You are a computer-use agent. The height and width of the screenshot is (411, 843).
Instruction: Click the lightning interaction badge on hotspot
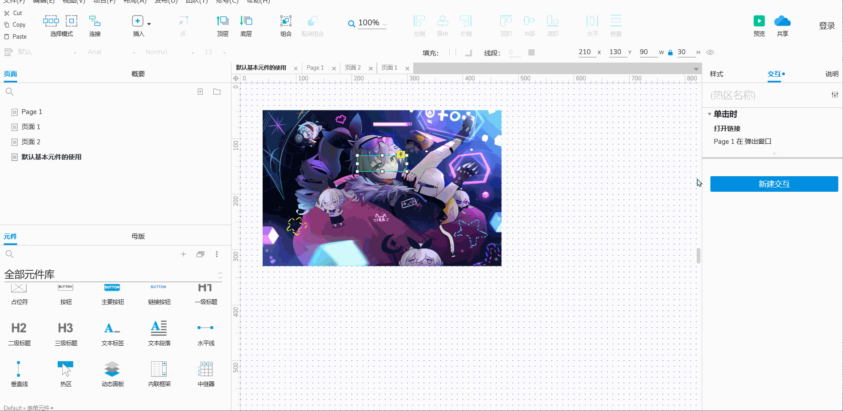coord(401,154)
